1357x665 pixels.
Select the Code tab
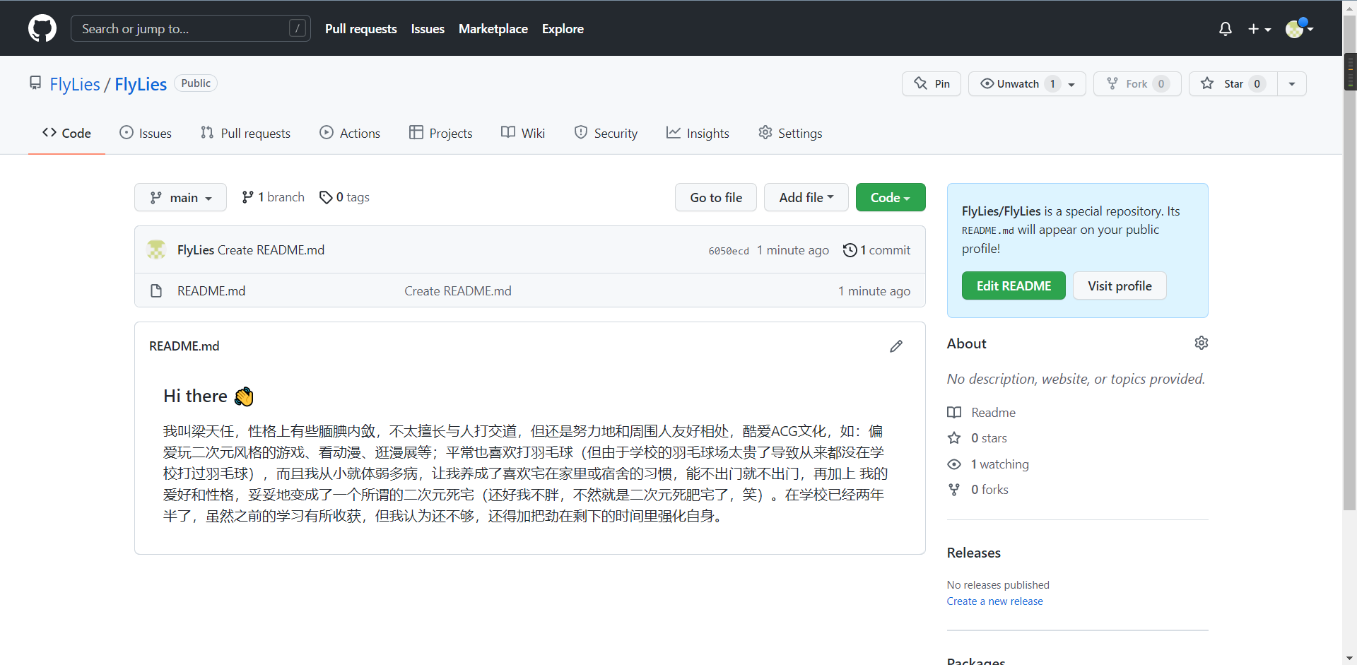click(x=66, y=133)
